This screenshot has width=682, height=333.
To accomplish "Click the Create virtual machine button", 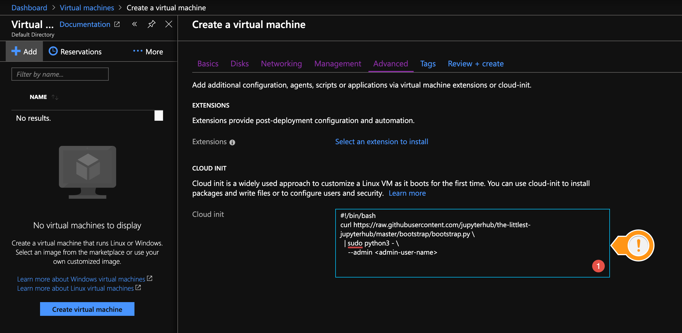I will (x=87, y=309).
